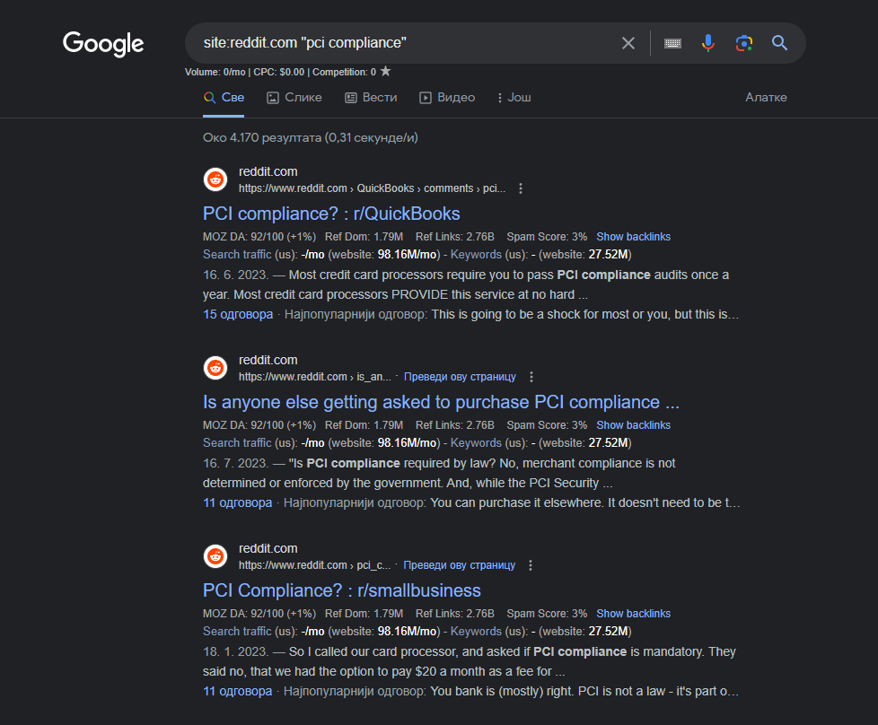878x725 pixels.
Task: Open the on-screen keyboard input tool
Action: [x=672, y=43]
